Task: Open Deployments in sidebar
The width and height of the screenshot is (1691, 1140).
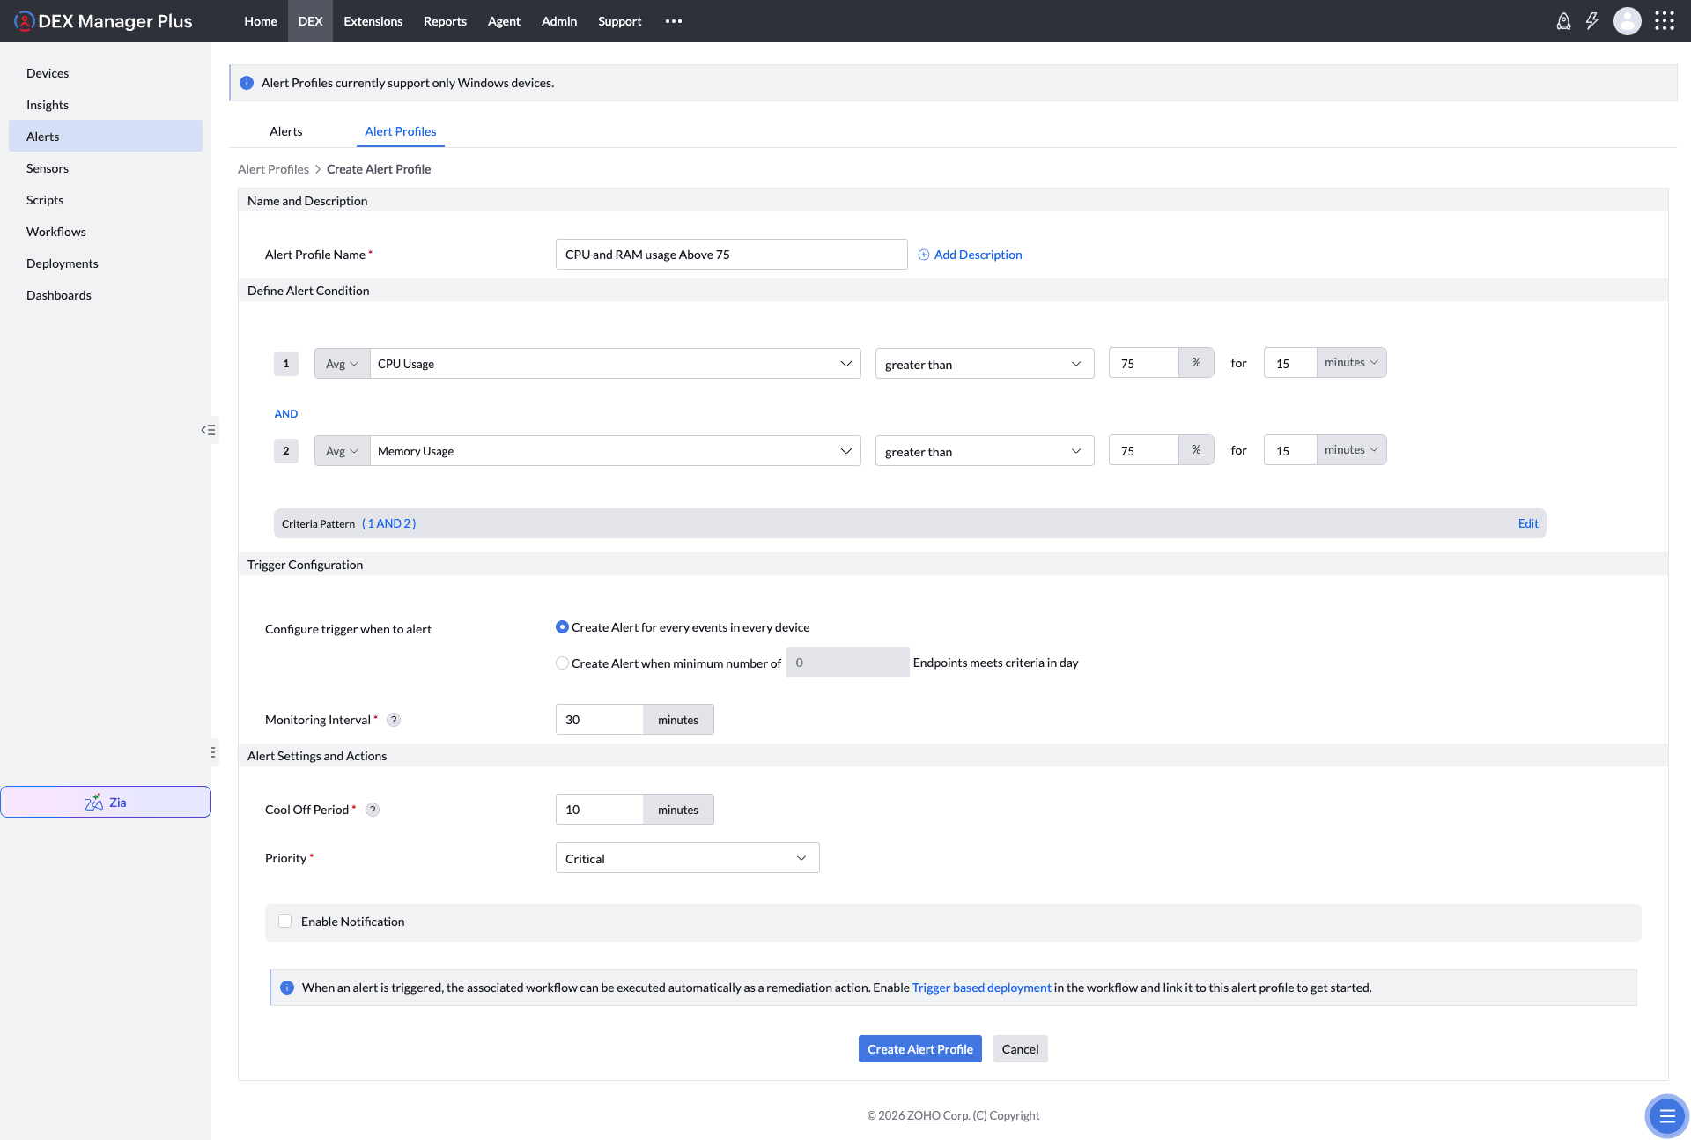Action: pyautogui.click(x=106, y=263)
